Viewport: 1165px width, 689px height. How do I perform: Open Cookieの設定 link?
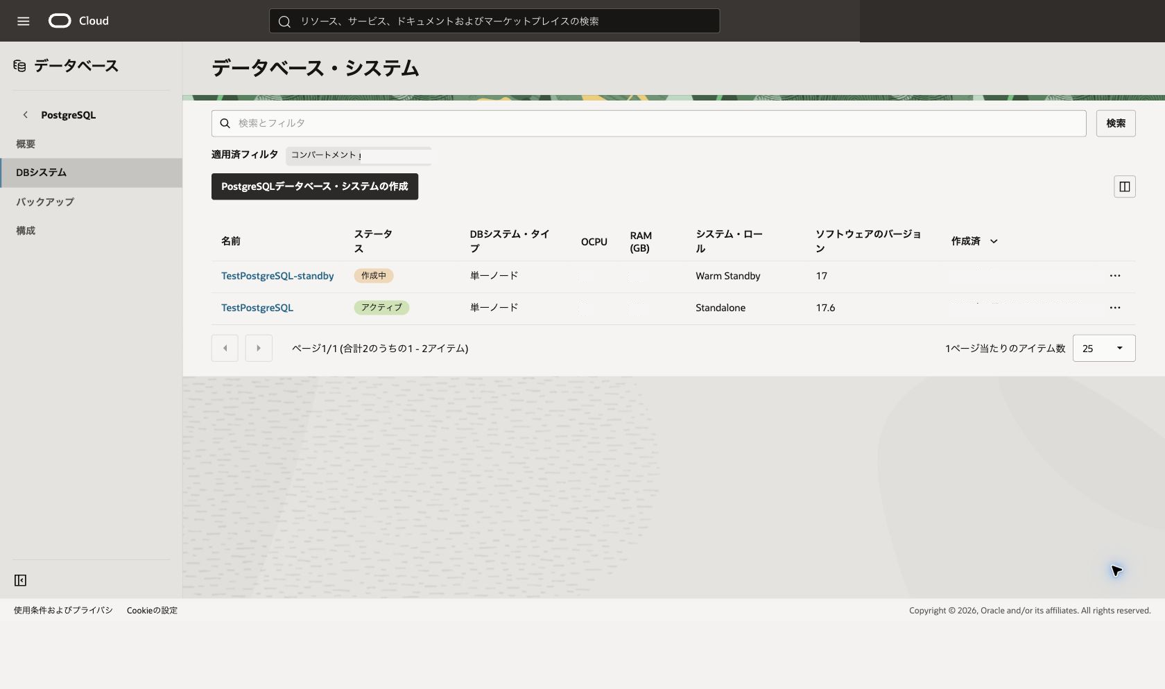click(x=152, y=611)
